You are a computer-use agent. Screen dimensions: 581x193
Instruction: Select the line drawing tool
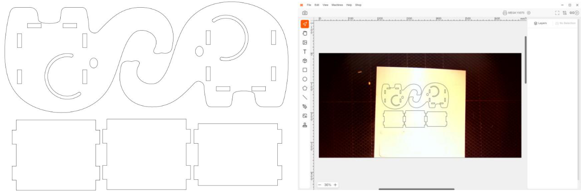[x=305, y=97]
